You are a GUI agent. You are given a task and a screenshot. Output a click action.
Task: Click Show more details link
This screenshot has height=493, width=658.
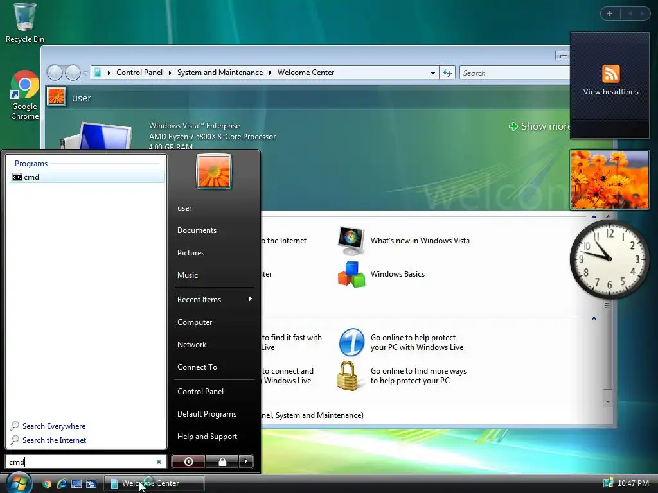click(x=540, y=126)
